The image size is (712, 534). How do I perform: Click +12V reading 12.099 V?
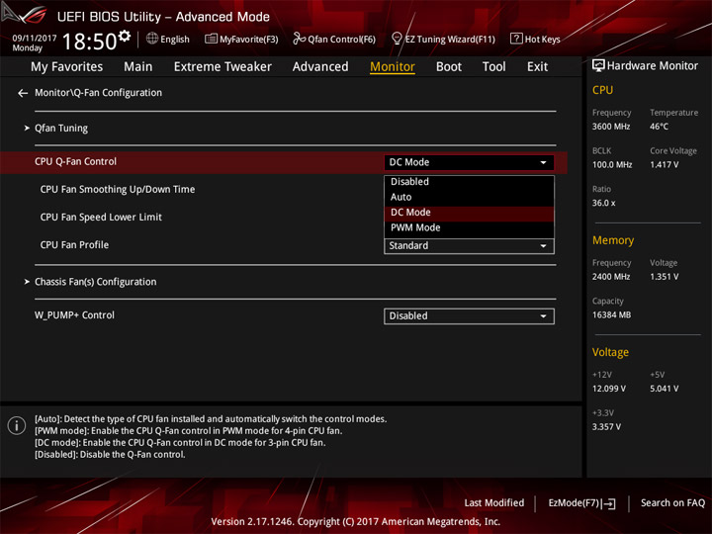609,389
